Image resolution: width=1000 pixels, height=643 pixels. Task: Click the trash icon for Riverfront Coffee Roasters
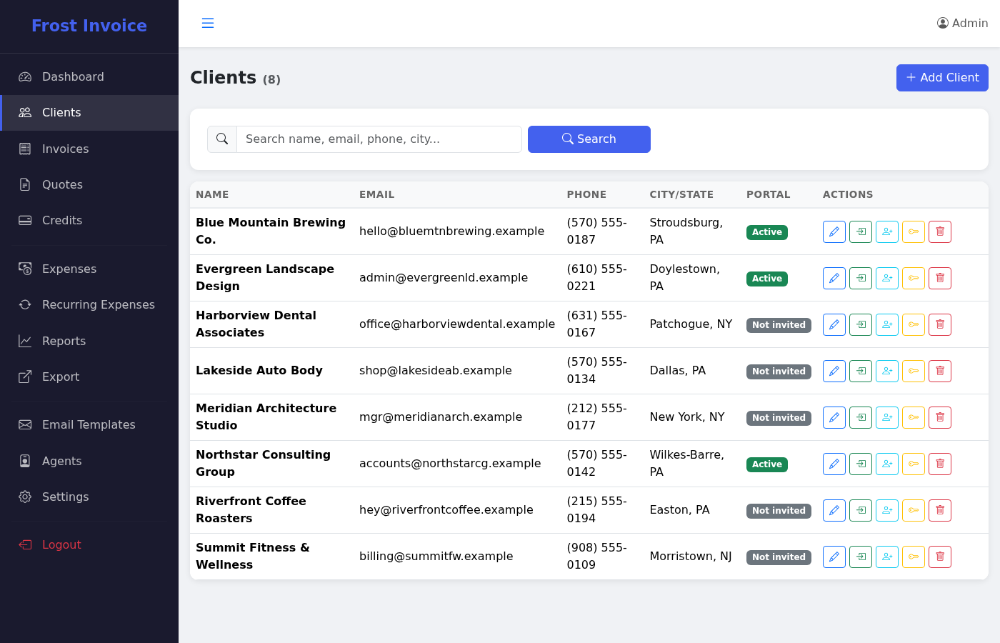pyautogui.click(x=939, y=510)
